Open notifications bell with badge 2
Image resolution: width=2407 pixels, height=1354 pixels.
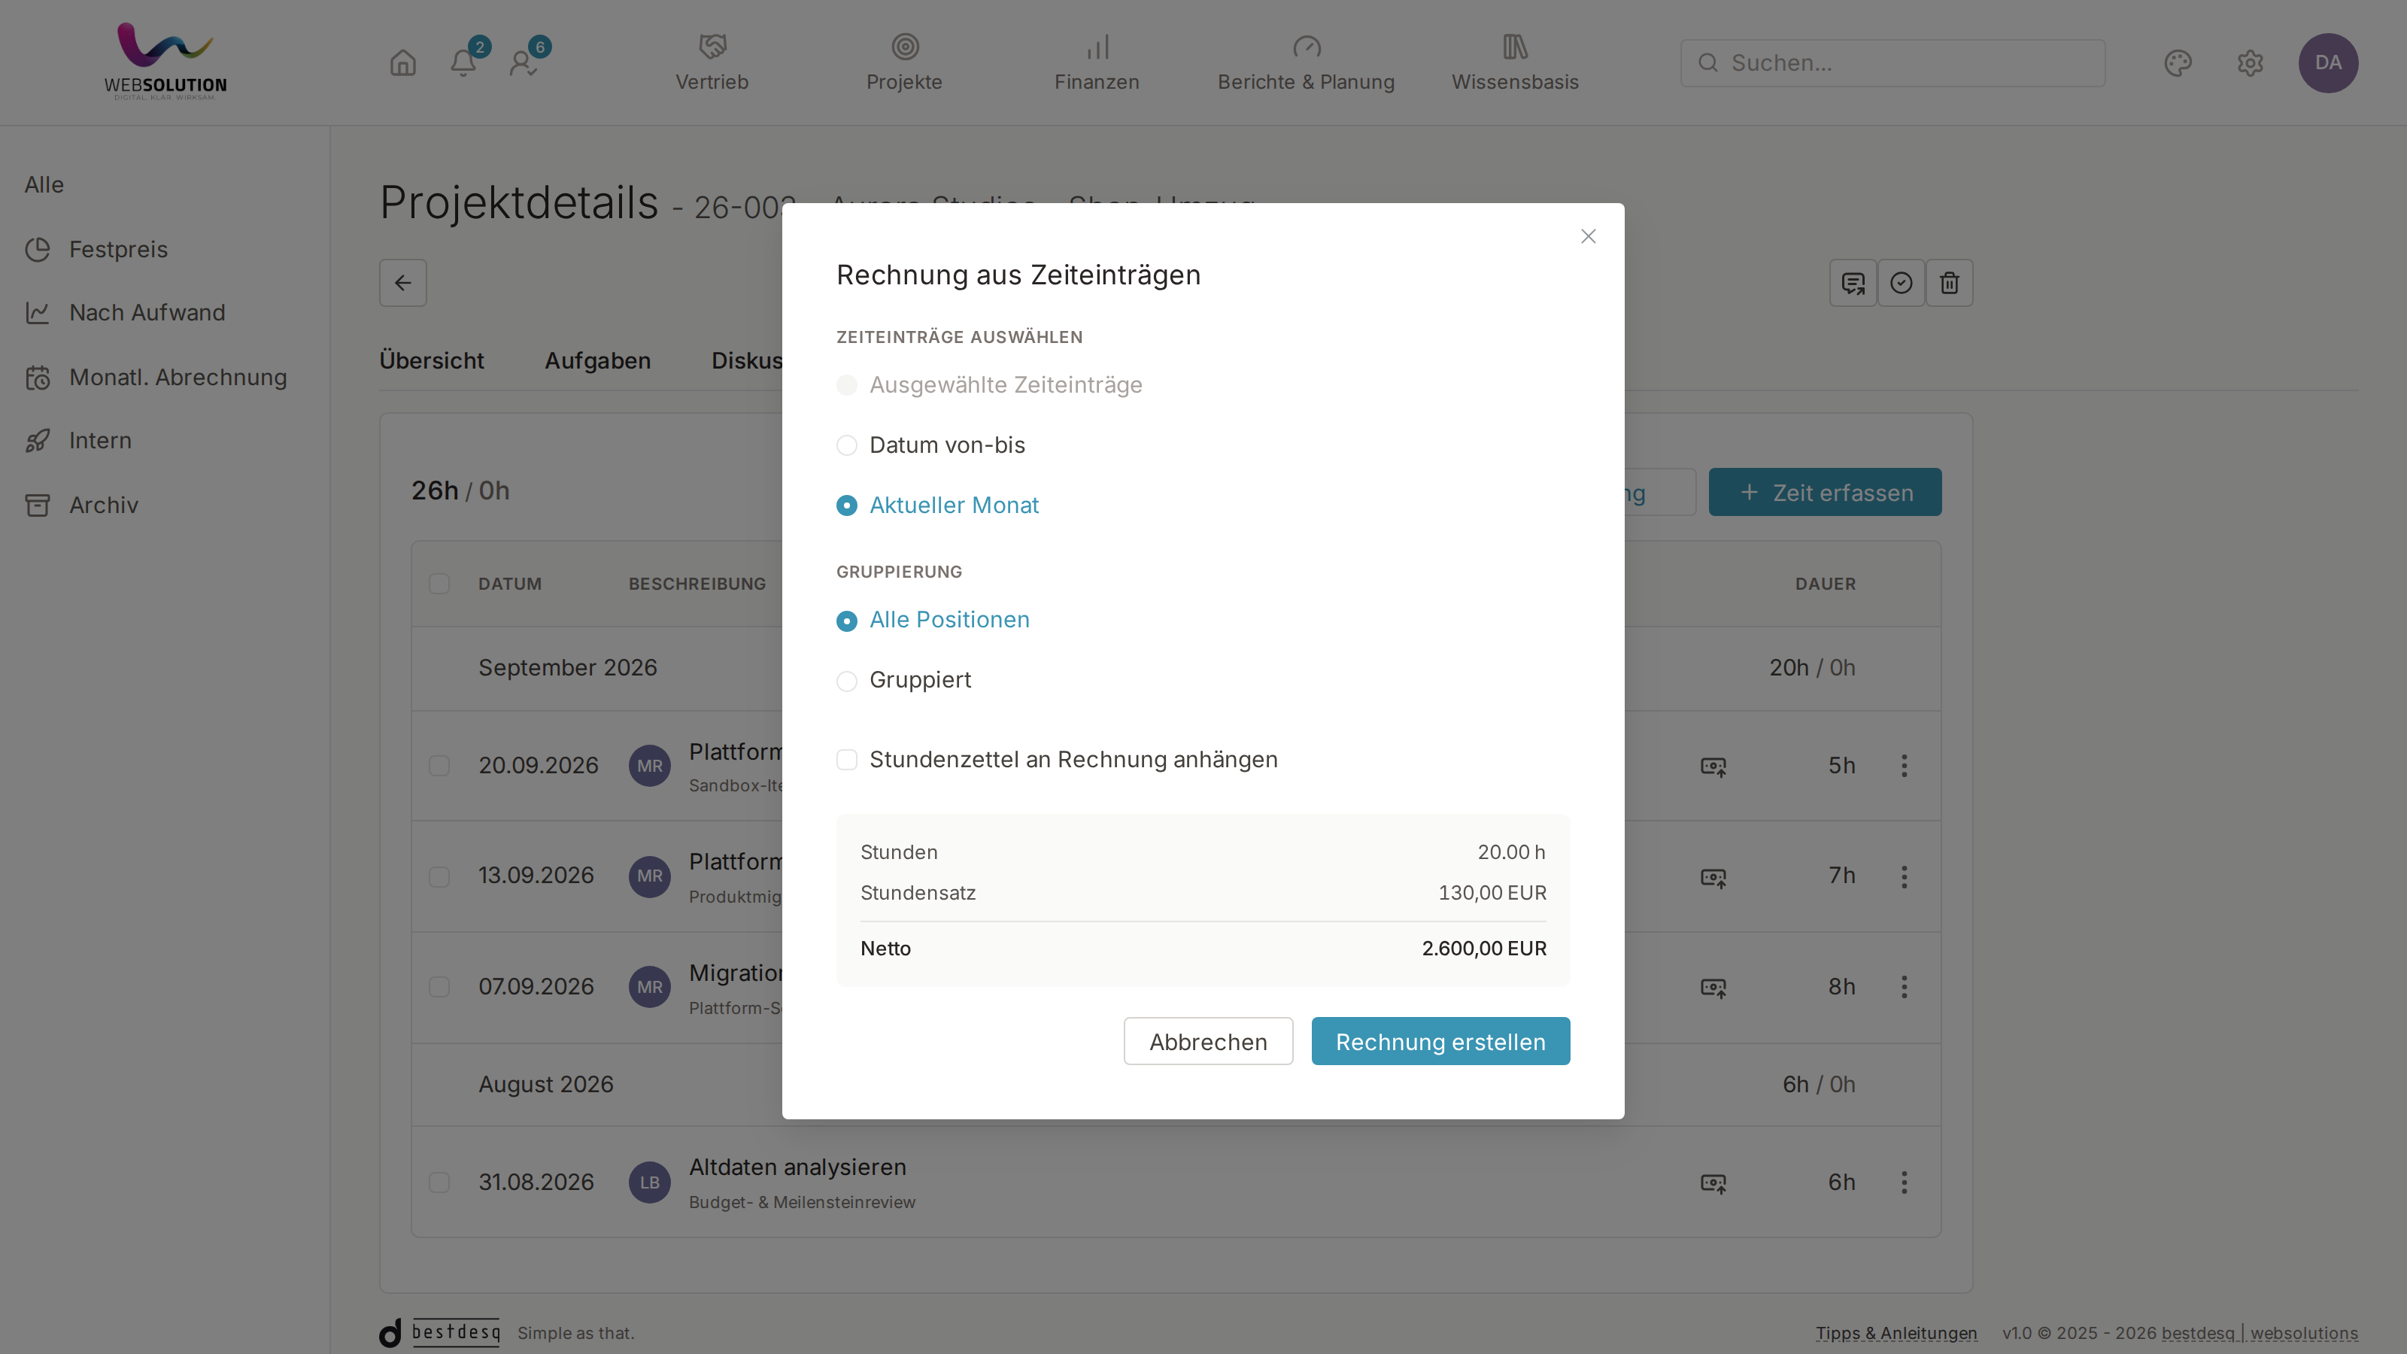click(x=464, y=62)
